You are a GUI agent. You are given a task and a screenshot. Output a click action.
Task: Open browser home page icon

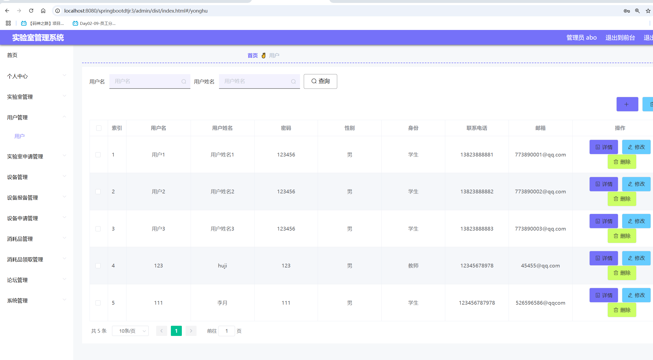tap(43, 11)
